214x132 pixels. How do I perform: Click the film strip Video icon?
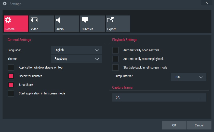tap(34, 20)
